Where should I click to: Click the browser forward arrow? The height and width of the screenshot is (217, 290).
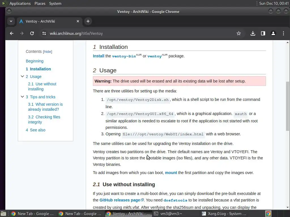[22, 33]
